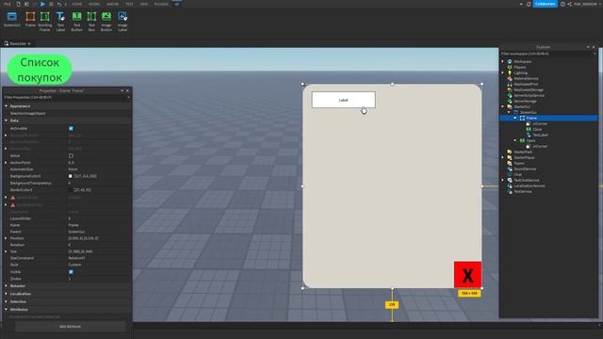The height and width of the screenshot is (339, 603).
Task: Select Teams in the Explorer
Action: pos(519,163)
